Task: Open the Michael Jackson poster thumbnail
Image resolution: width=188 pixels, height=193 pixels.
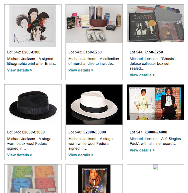Action: [94, 179]
